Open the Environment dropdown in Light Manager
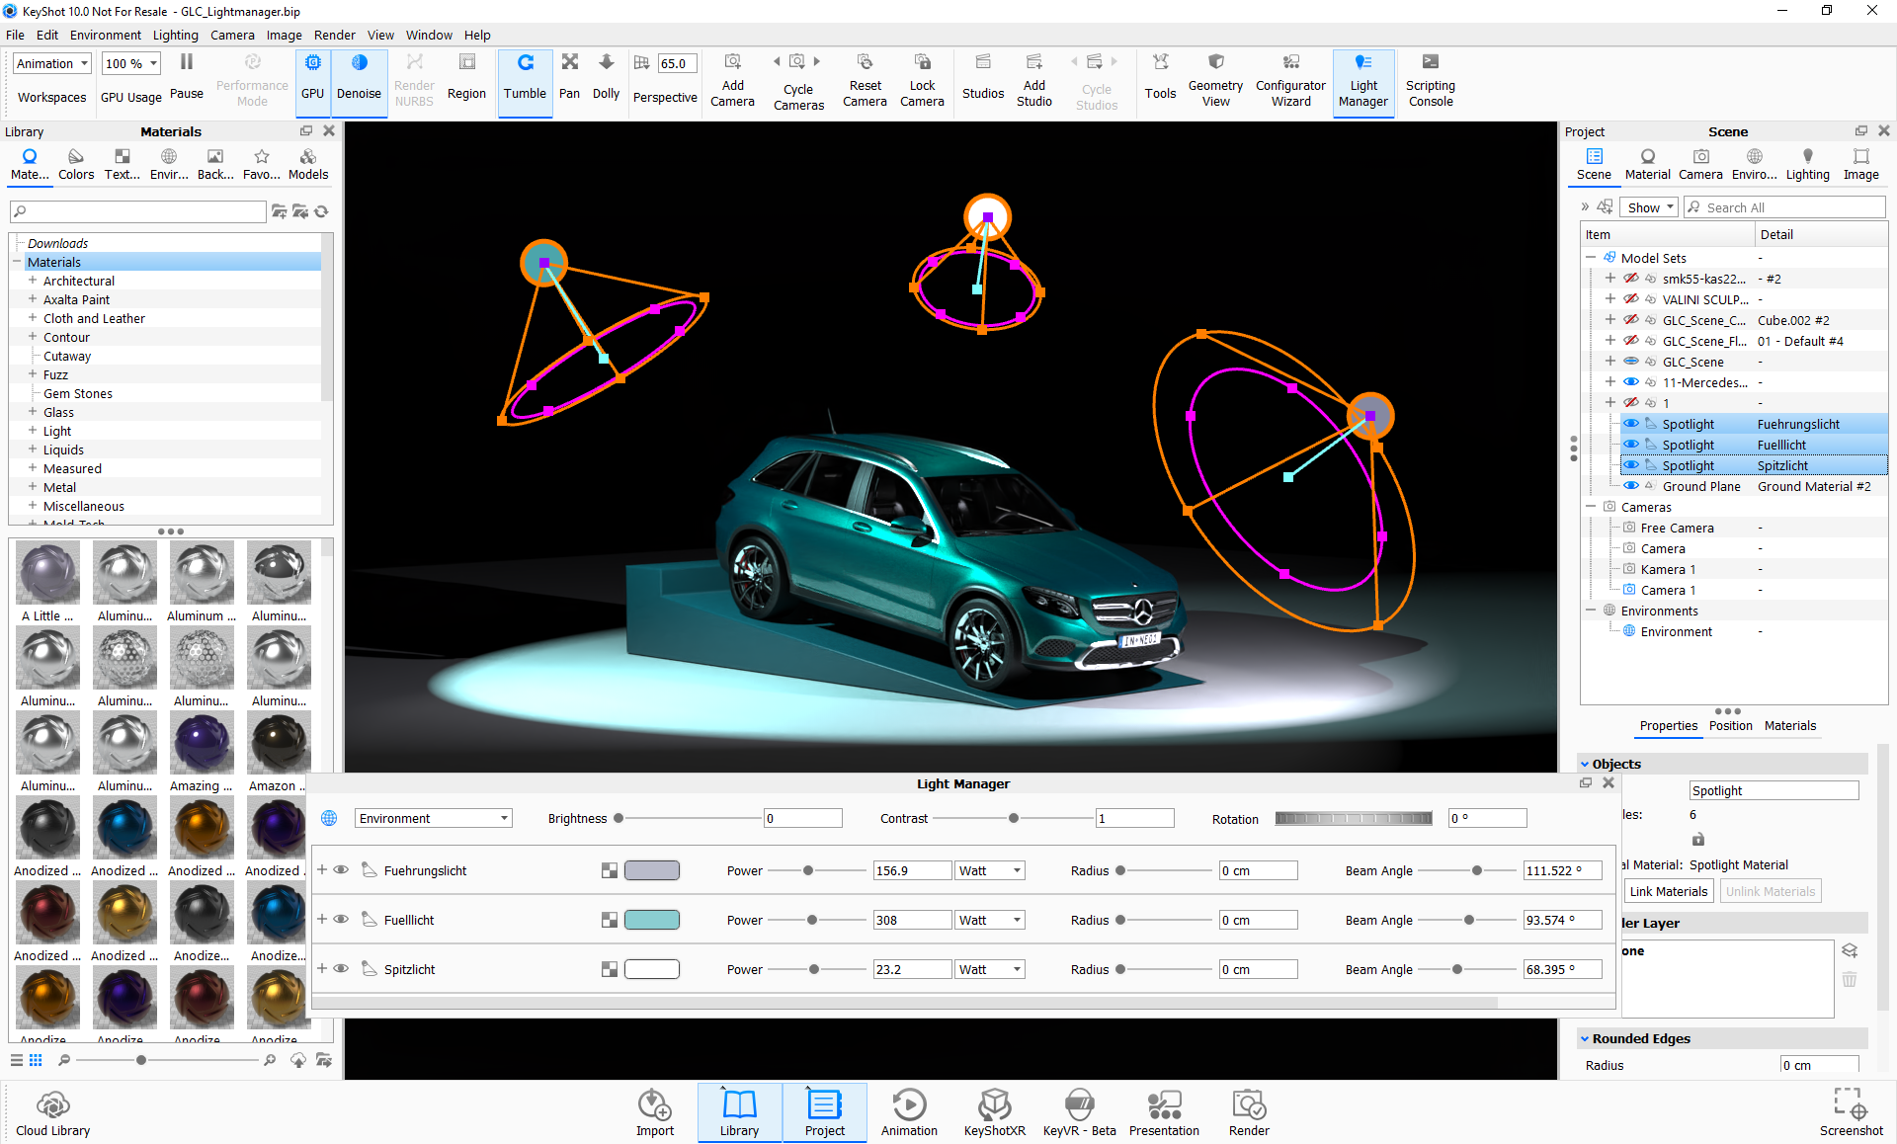Screen dimensions: 1897x1144 point(433,818)
